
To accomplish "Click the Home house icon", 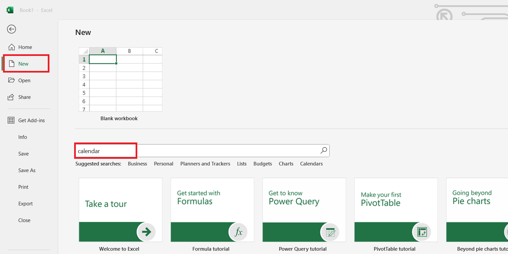I will point(12,47).
